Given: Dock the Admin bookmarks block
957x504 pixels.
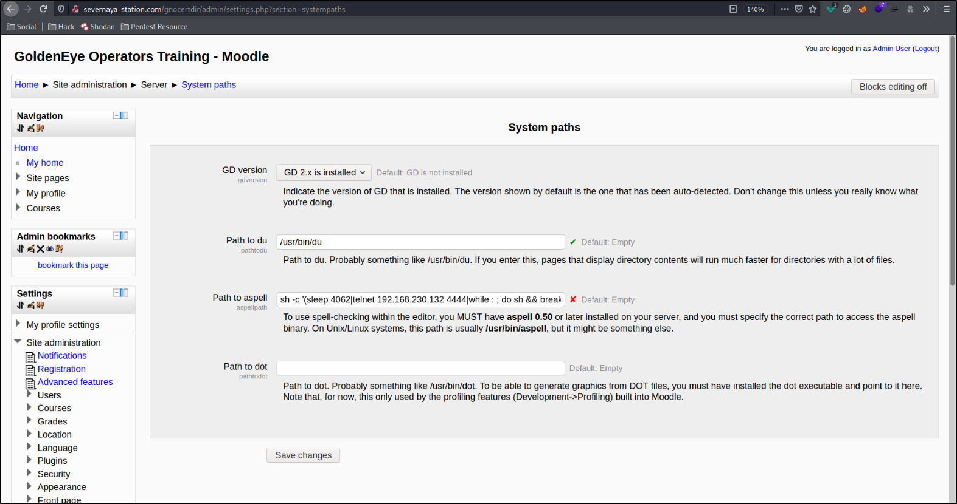Looking at the screenshot, I should (125, 236).
